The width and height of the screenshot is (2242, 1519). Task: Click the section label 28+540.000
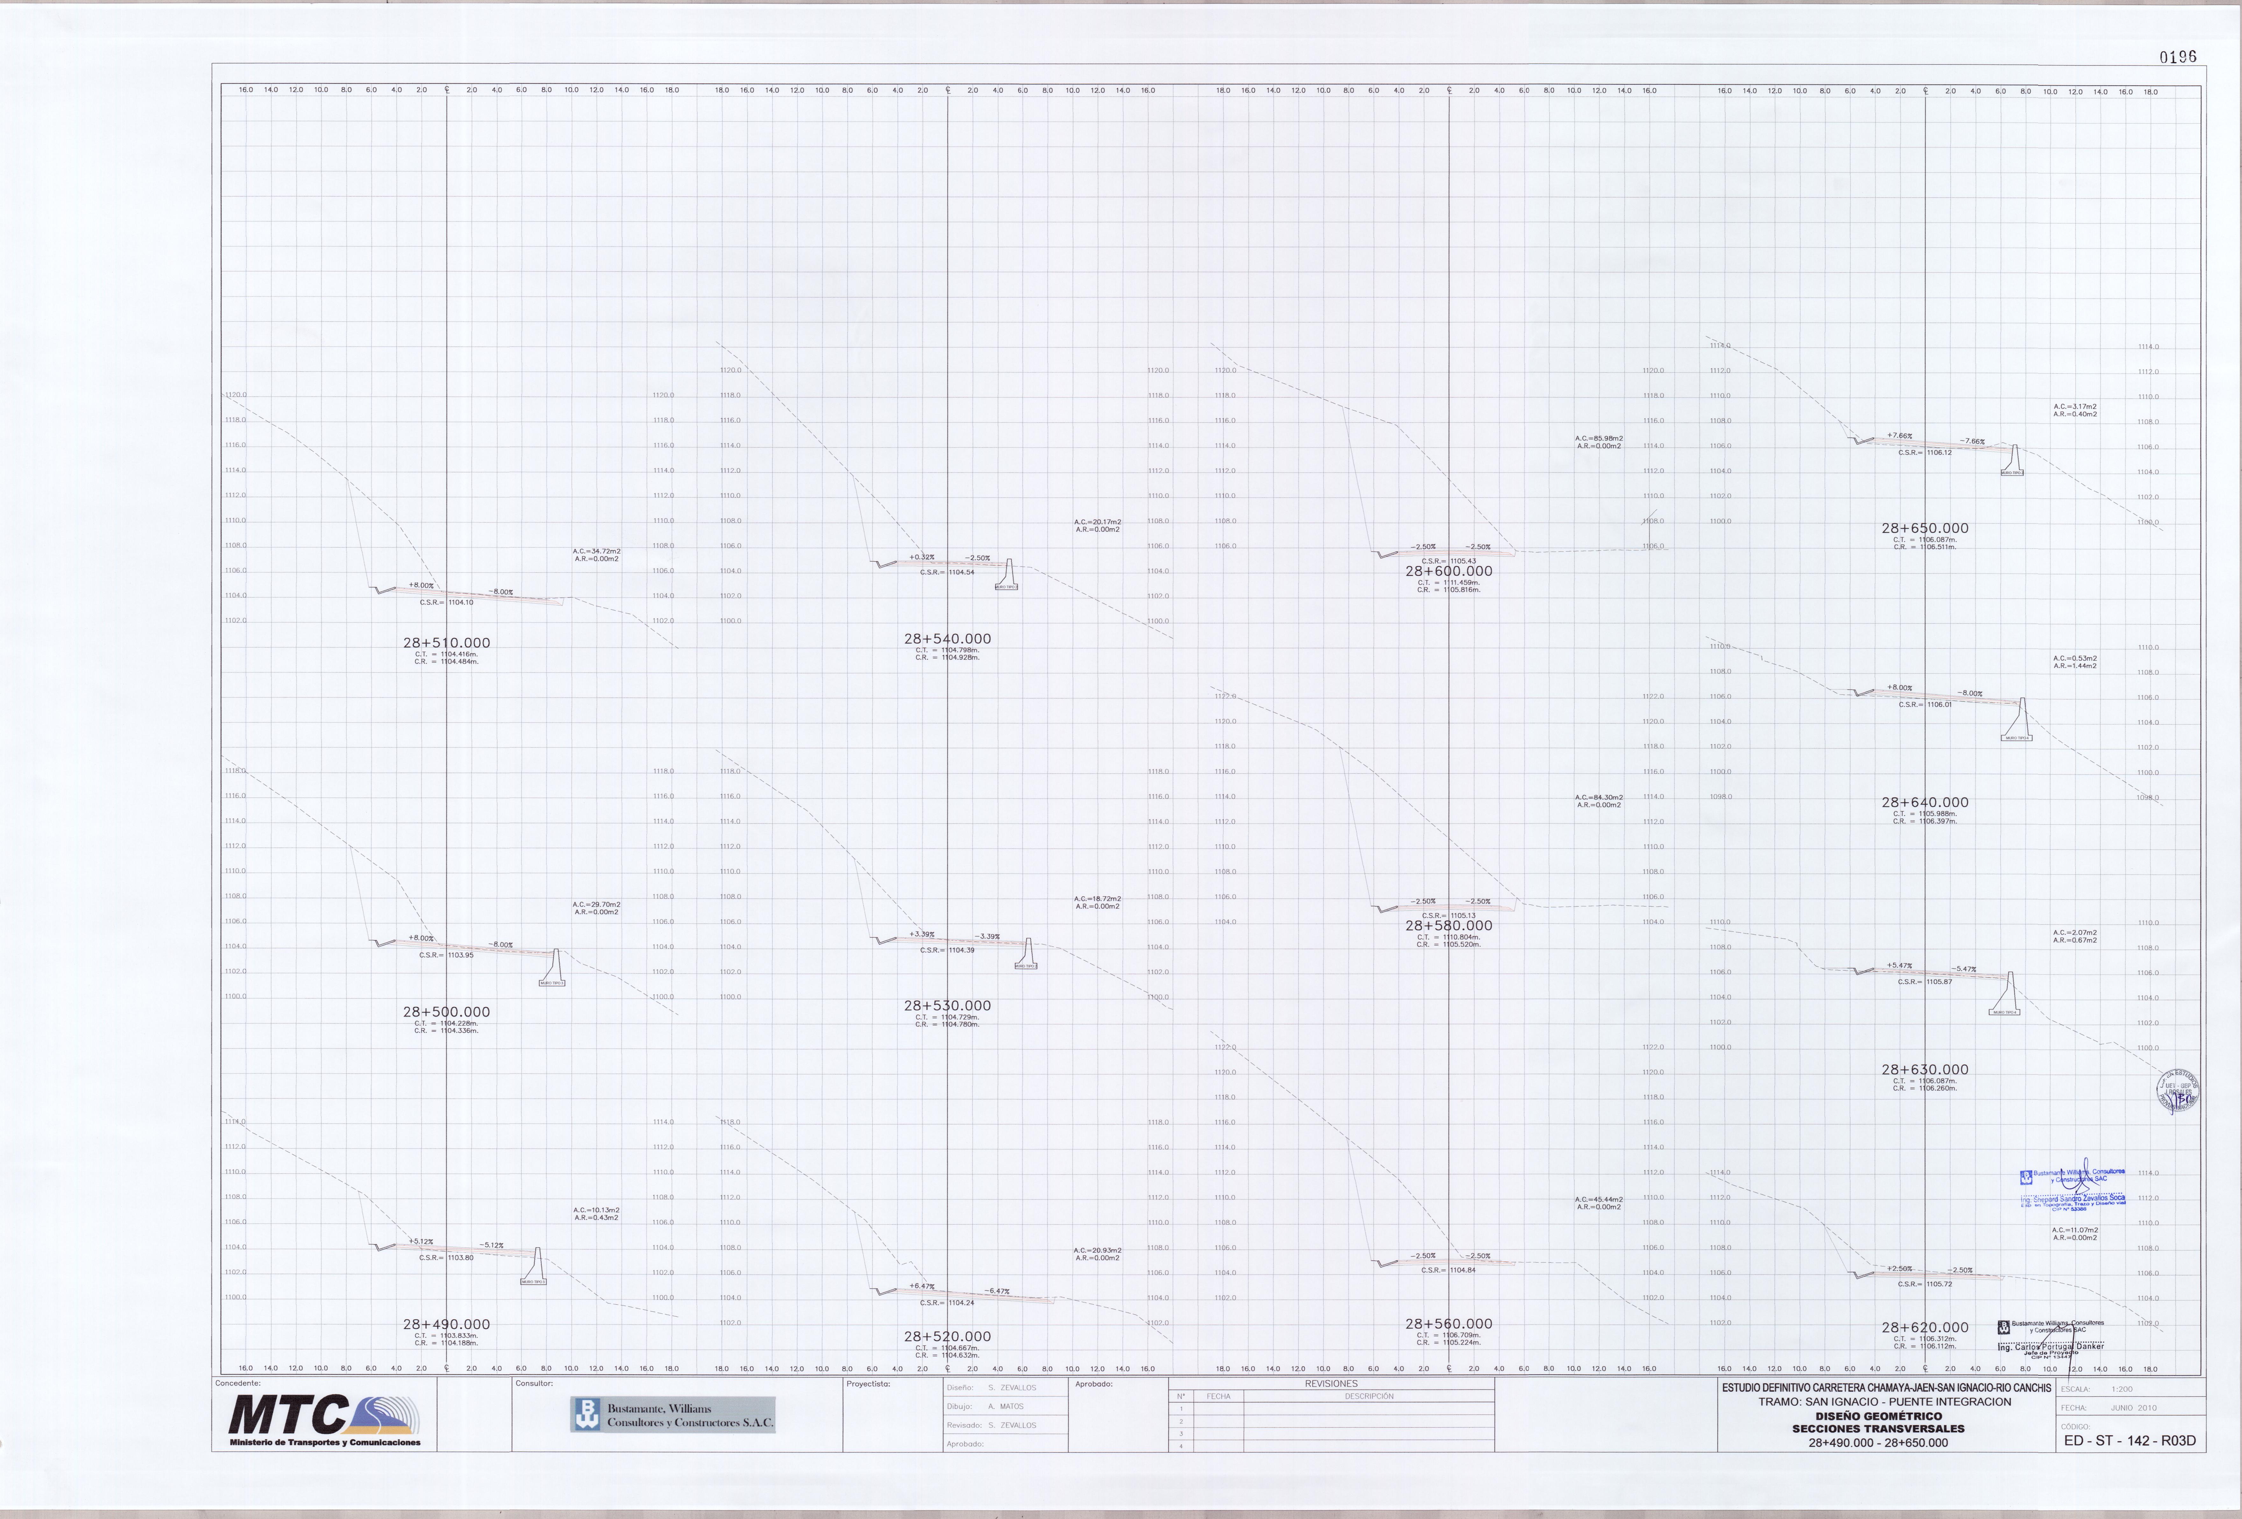[947, 639]
